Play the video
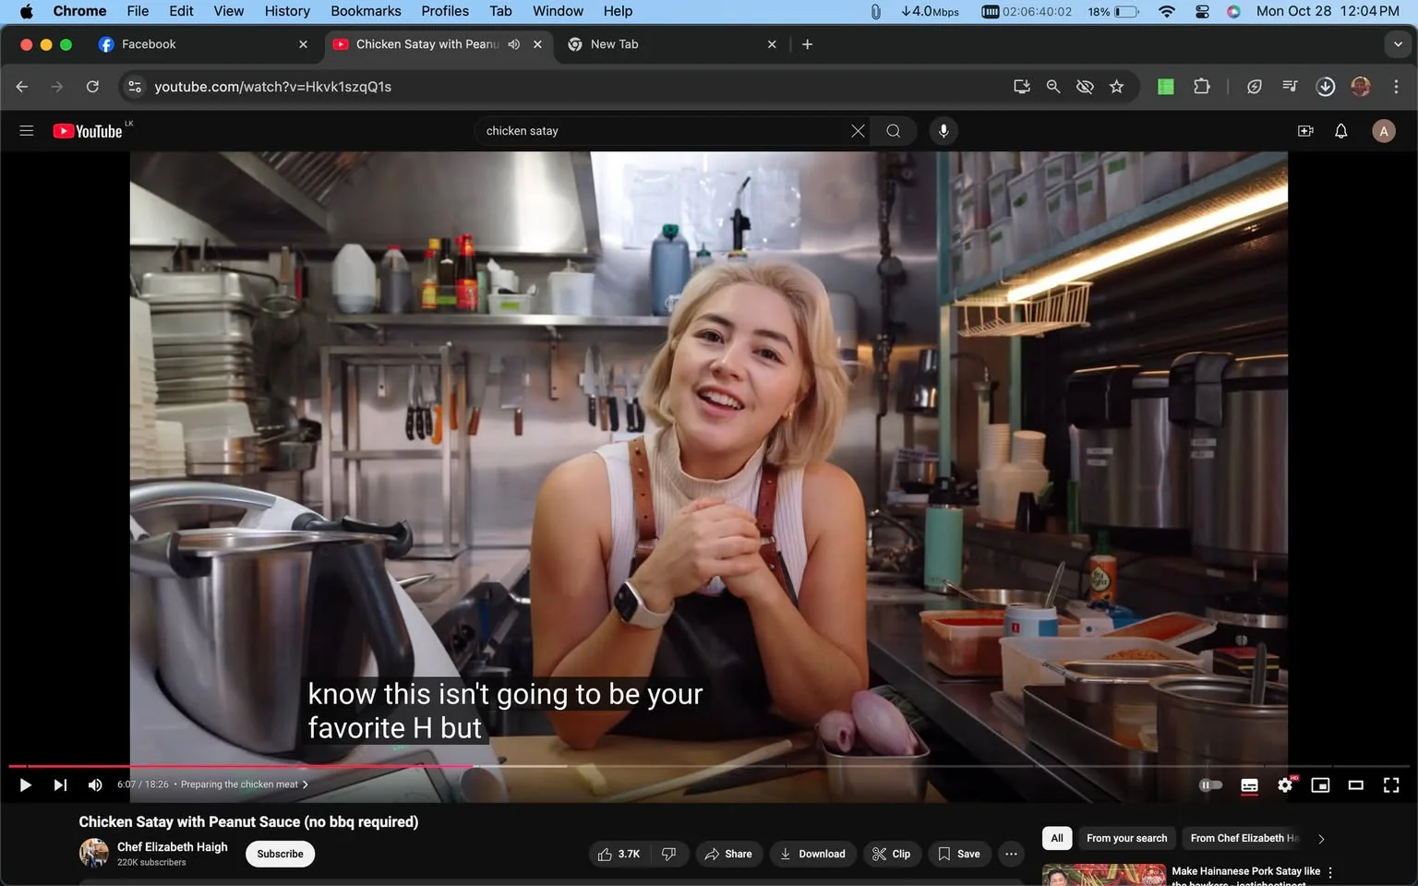Screen dimensions: 1418x886 point(26,785)
